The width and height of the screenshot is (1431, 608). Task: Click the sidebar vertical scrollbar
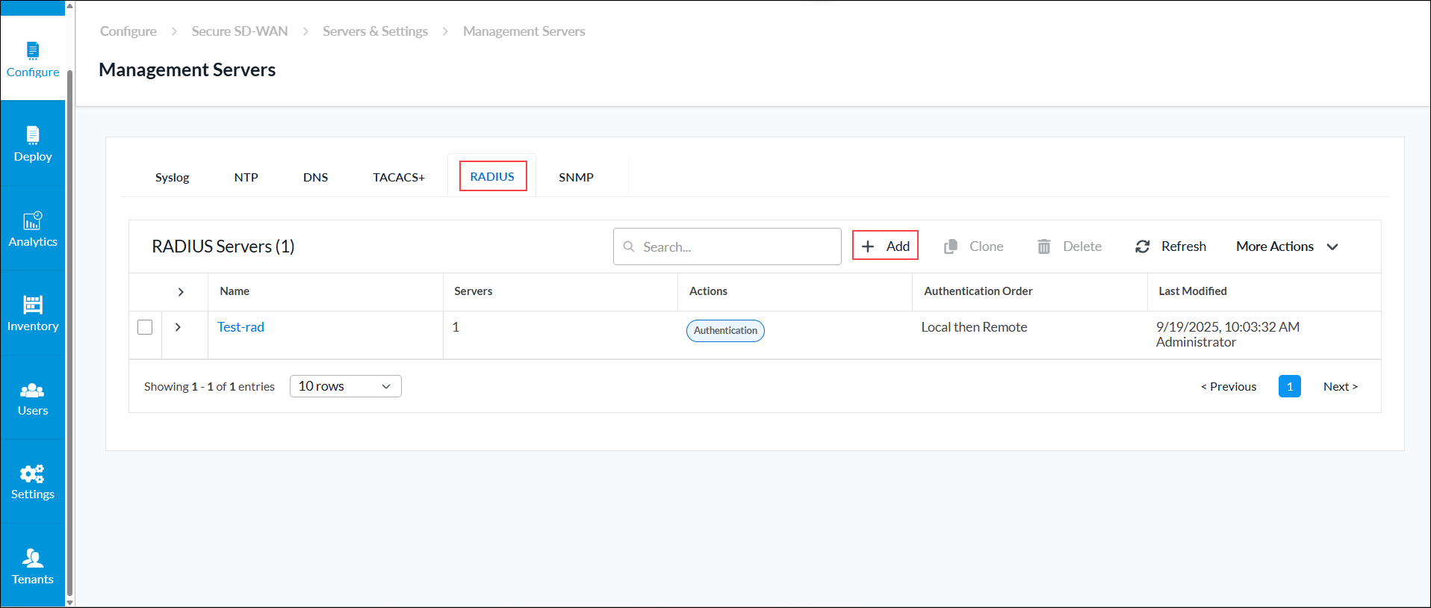(x=70, y=332)
